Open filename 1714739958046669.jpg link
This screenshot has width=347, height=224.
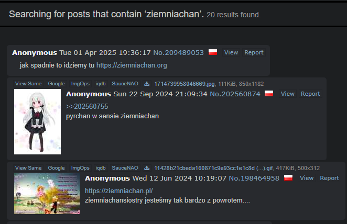(x=185, y=84)
